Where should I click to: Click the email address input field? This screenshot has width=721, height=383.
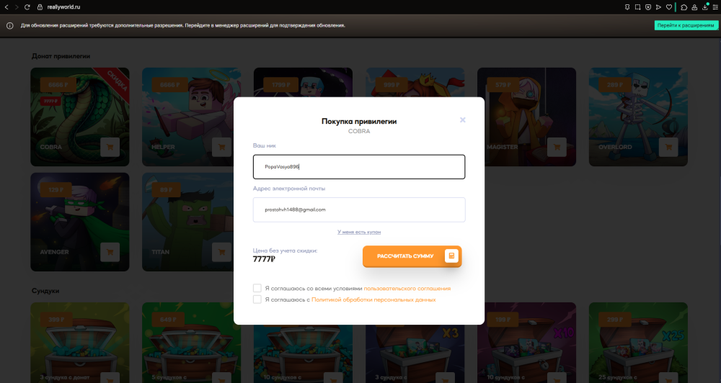click(x=359, y=210)
